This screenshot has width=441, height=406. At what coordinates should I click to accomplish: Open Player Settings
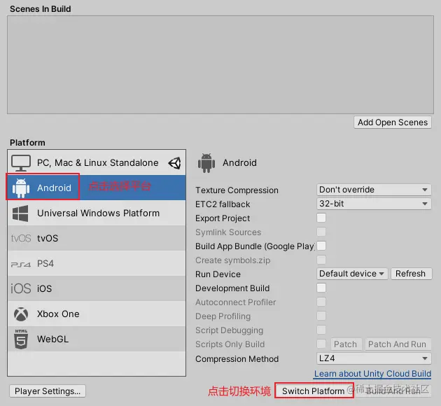(48, 391)
